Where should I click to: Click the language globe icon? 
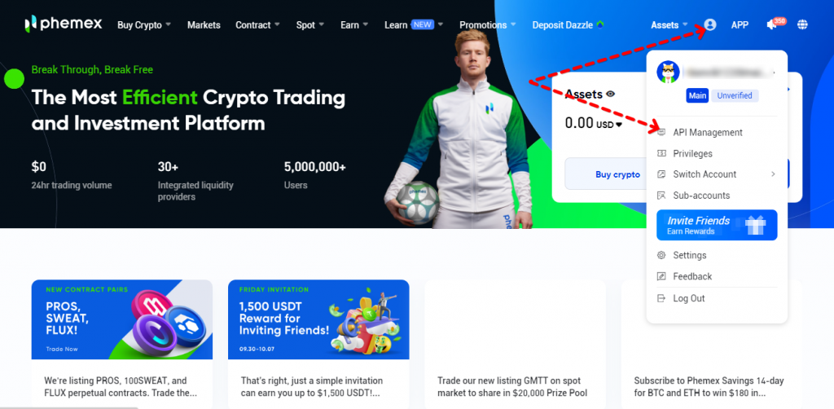pyautogui.click(x=802, y=24)
